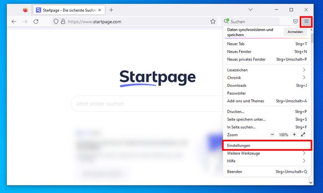Viewport: 323px width, 193px height.
Task: Click the Jetzt sicher suchen field
Action: (147, 104)
